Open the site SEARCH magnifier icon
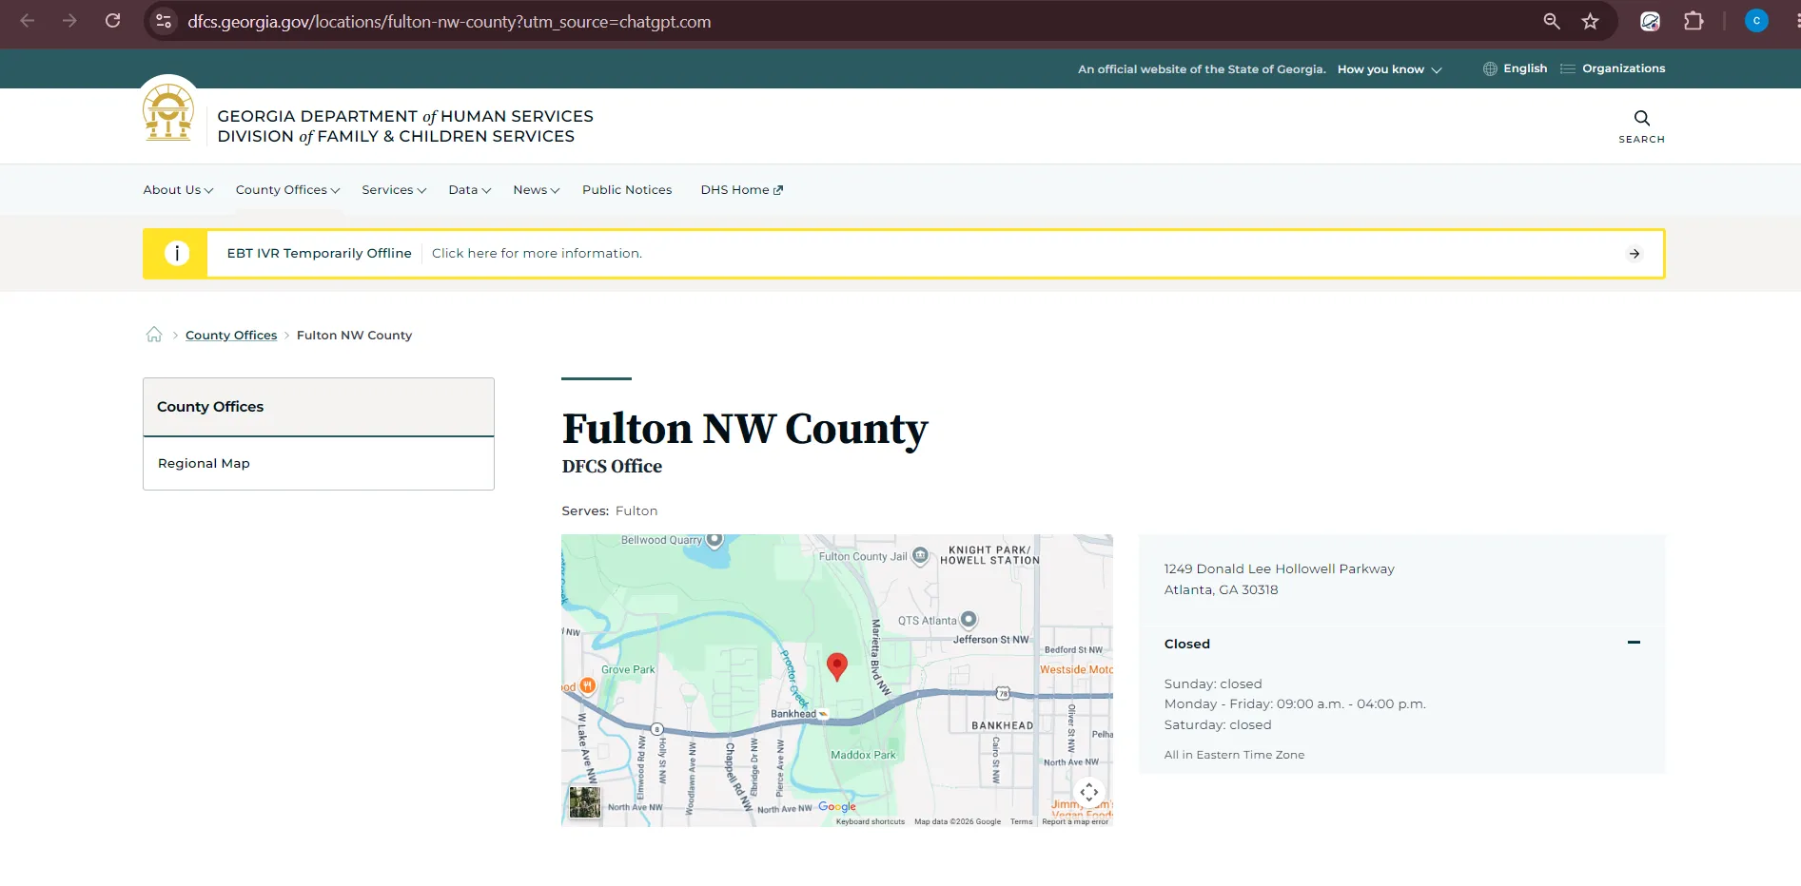The width and height of the screenshot is (1801, 886). coord(1642,125)
